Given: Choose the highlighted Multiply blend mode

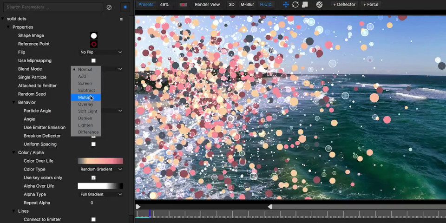Looking at the screenshot, I should coord(85,97).
